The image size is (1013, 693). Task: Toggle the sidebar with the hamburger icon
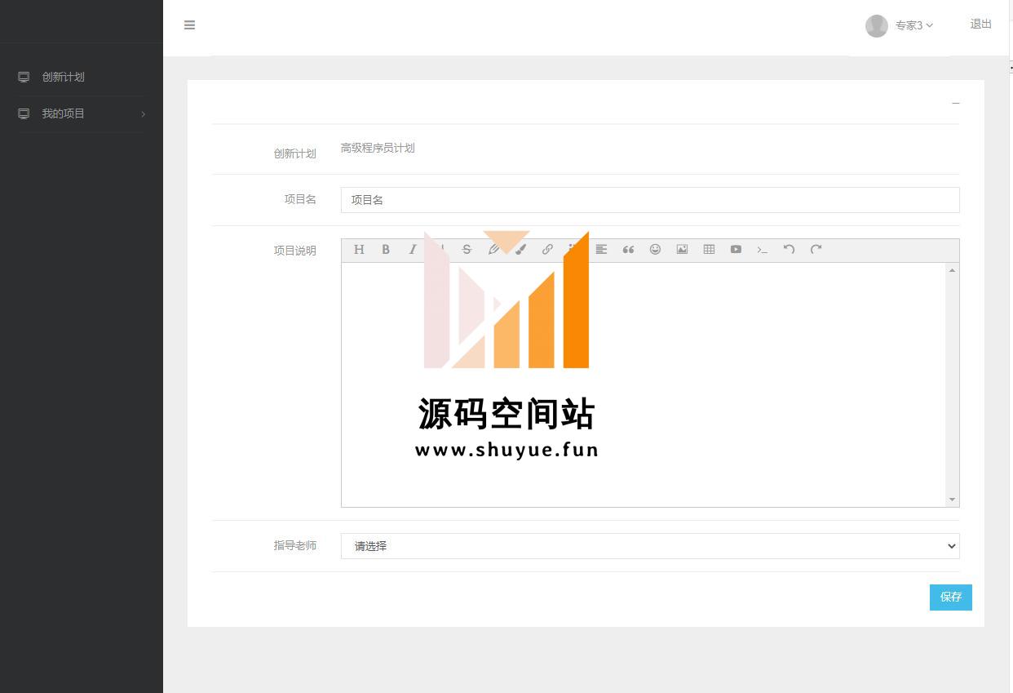(x=189, y=25)
